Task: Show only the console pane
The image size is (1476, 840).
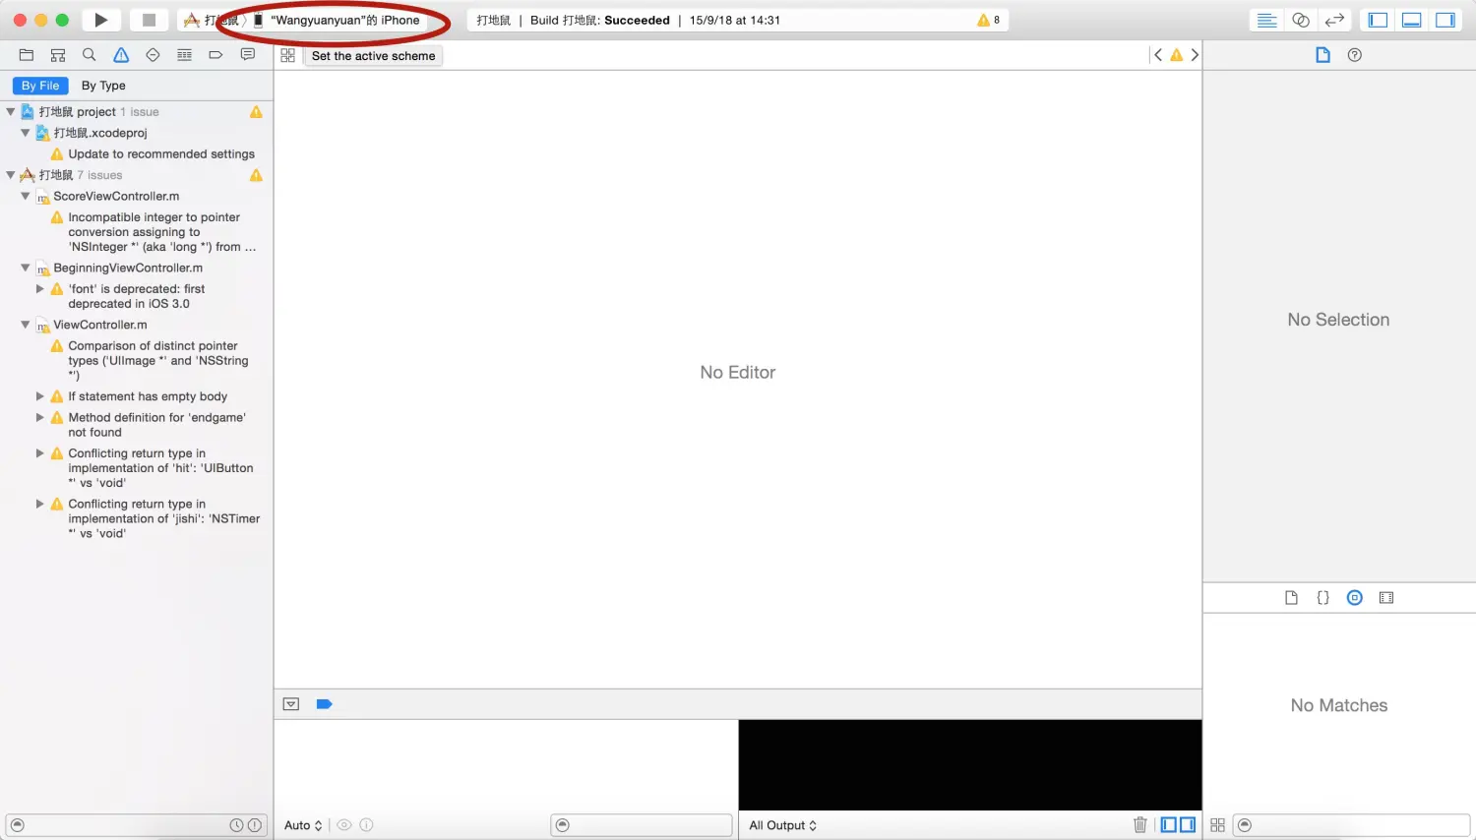Action: (1188, 825)
